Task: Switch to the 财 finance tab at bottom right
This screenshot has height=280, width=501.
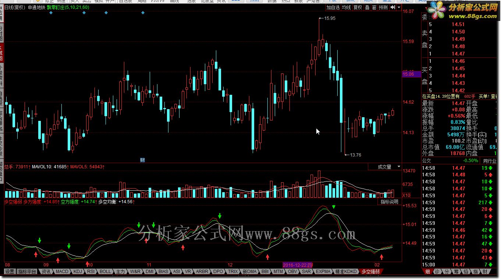Action: point(485,272)
